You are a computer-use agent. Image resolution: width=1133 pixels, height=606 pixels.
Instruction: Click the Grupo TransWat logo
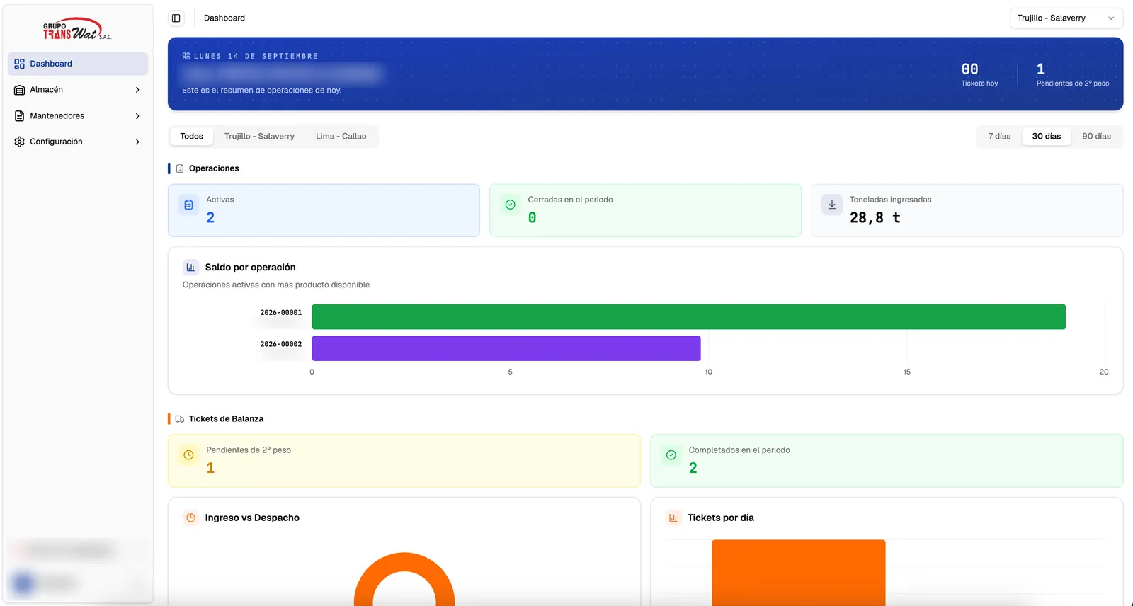coord(77,30)
